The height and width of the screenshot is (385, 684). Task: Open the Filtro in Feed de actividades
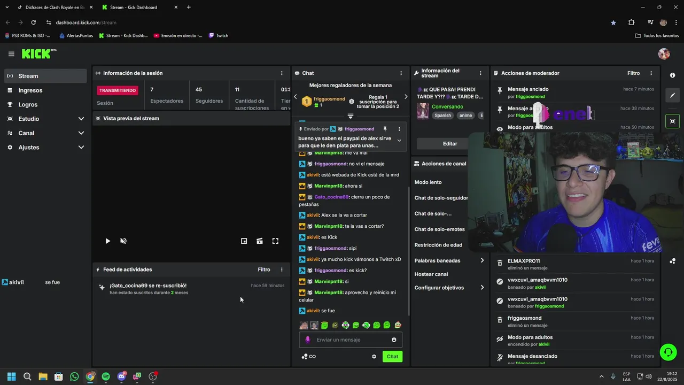264,269
